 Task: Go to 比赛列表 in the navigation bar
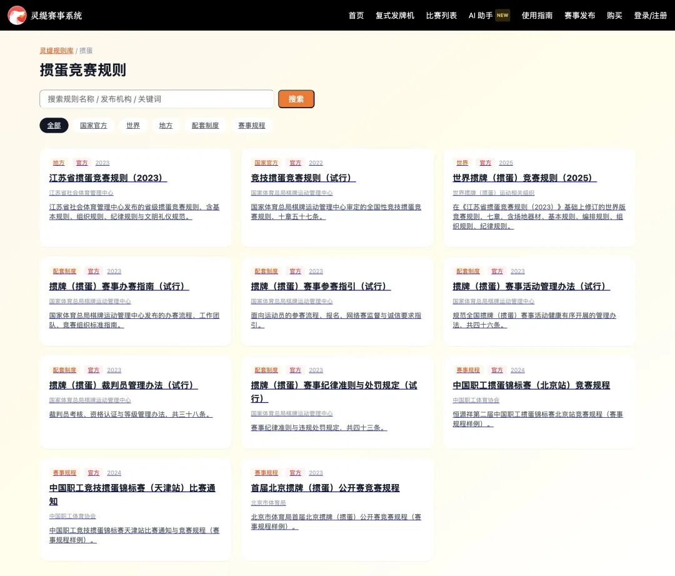[441, 16]
